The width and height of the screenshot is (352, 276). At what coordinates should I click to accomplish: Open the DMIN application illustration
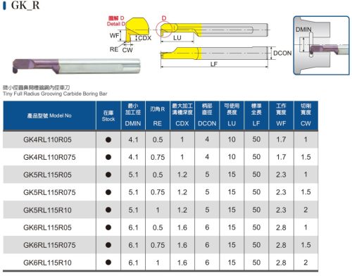[x=321, y=46]
